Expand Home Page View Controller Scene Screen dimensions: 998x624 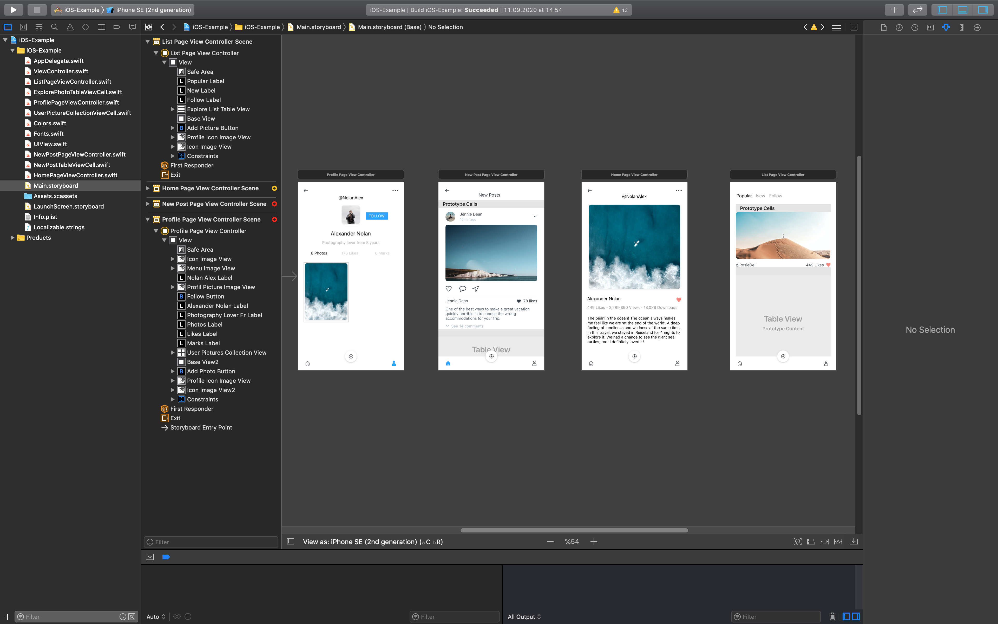click(x=148, y=188)
